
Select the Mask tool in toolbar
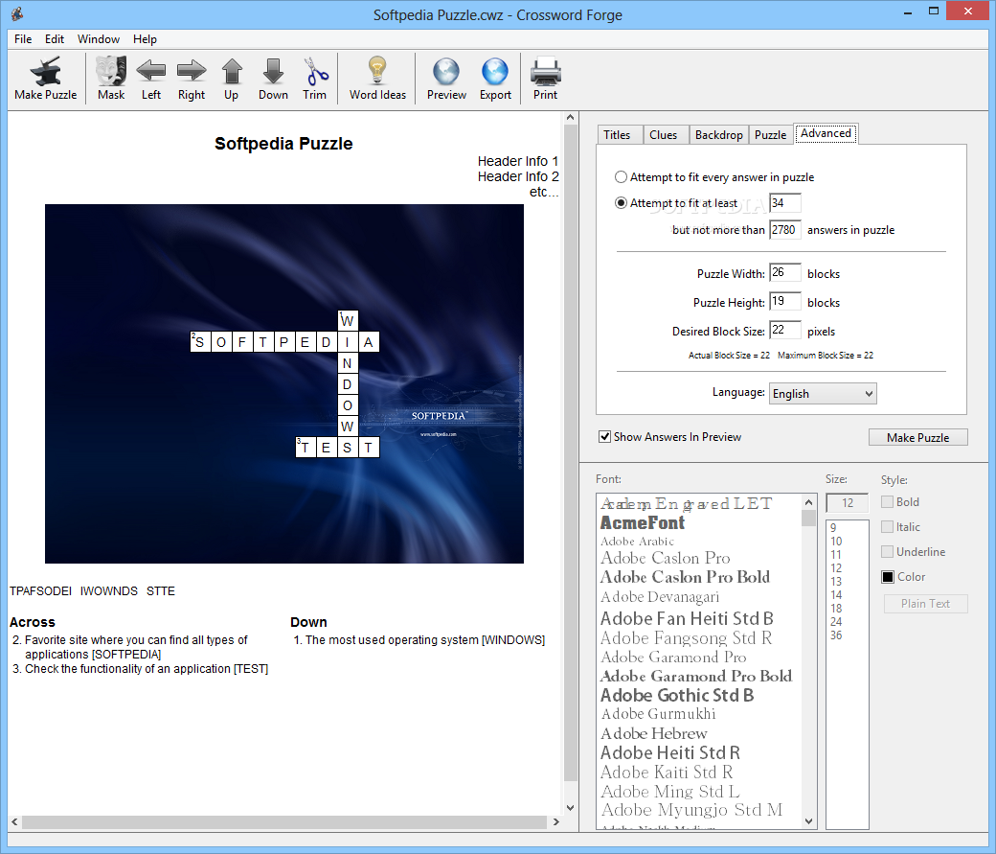coord(111,79)
